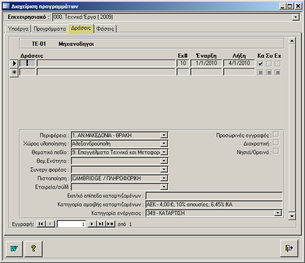
Task: Expand the Περιφέρεια dropdown
Action: tap(164, 135)
